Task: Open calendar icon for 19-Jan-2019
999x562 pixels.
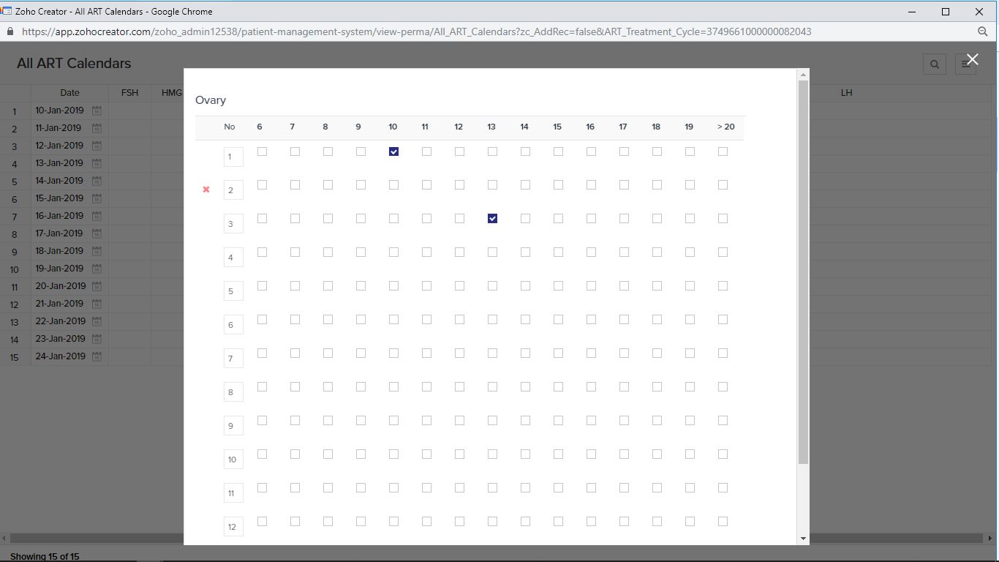Action: tap(97, 269)
